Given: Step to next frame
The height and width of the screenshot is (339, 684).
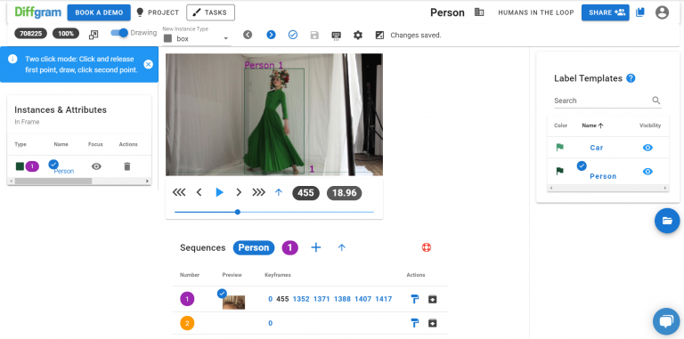Looking at the screenshot, I should (x=239, y=192).
